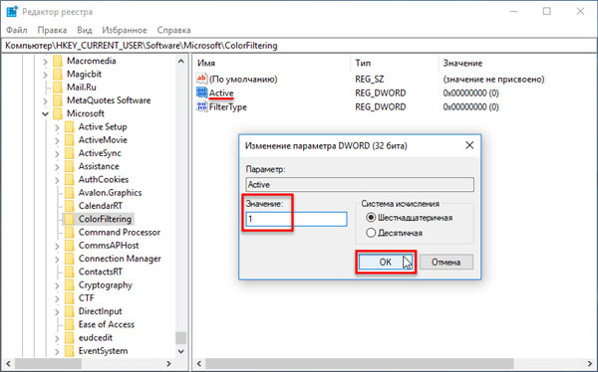
Task: Expand the Cryptography tree node
Action: (x=57, y=285)
